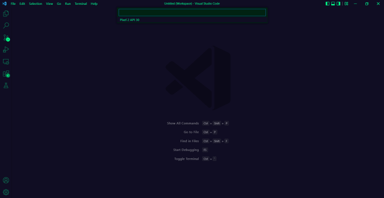Open the Go menu
The image size is (384, 198).
[x=59, y=4]
